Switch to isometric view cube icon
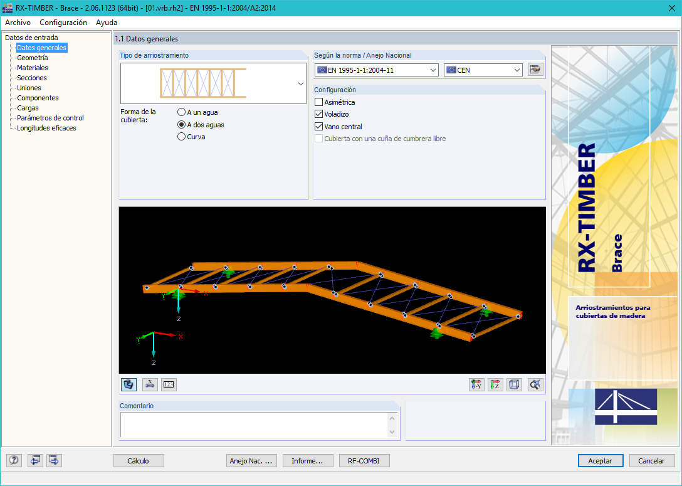Image resolution: width=682 pixels, height=486 pixels. 514,384
